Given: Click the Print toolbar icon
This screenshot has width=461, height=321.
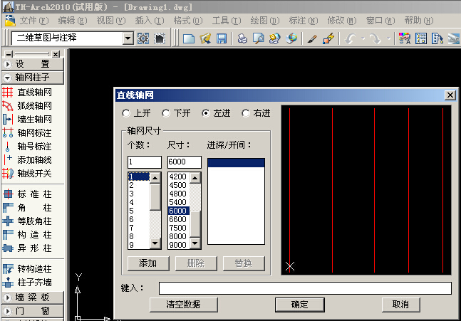Looking at the screenshot, I should point(242,38).
